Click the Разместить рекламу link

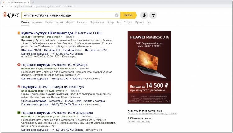click(139, 121)
